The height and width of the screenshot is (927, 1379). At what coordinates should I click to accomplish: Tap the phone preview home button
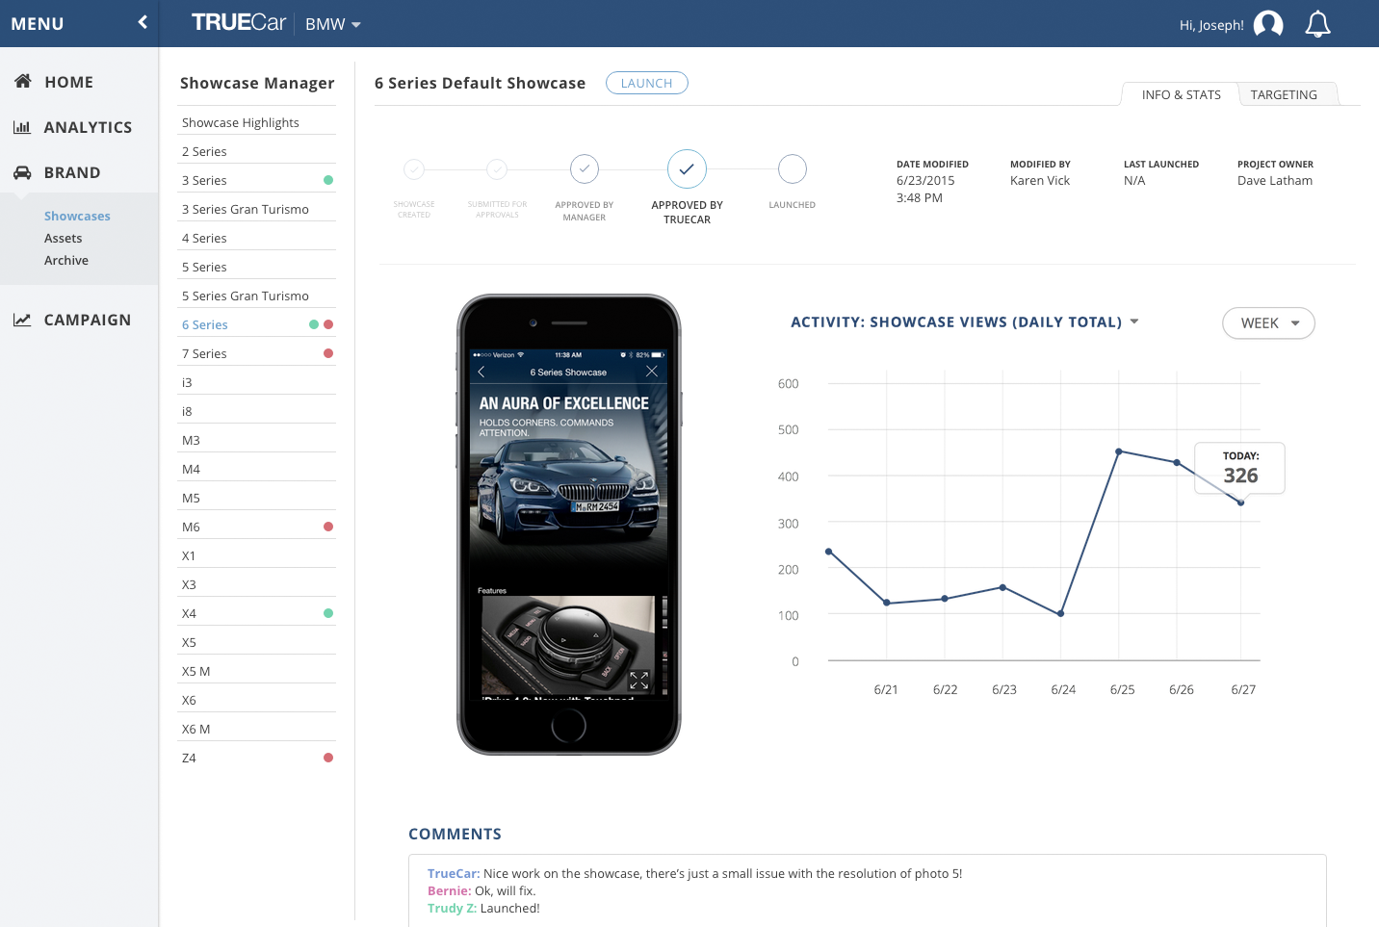coord(568,725)
